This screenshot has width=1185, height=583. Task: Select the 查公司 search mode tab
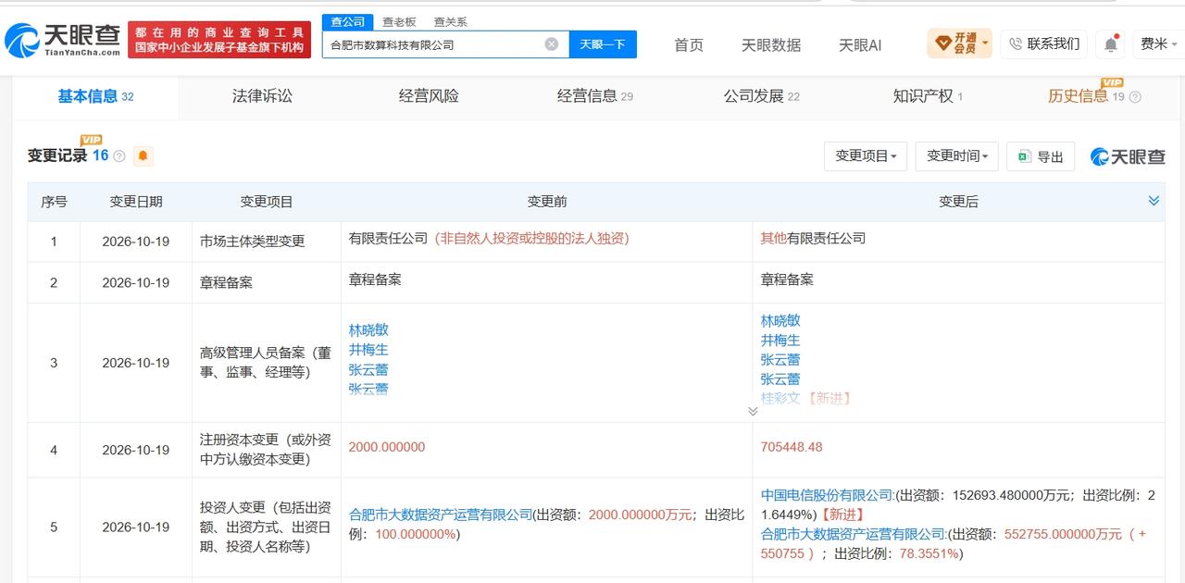(348, 21)
